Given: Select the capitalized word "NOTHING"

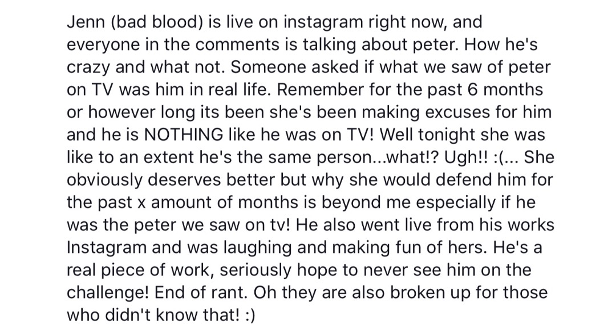Looking at the screenshot, I should tap(184, 135).
